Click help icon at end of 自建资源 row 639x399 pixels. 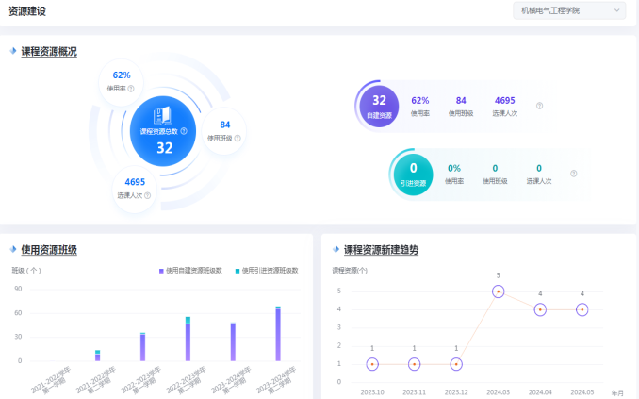[539, 106]
